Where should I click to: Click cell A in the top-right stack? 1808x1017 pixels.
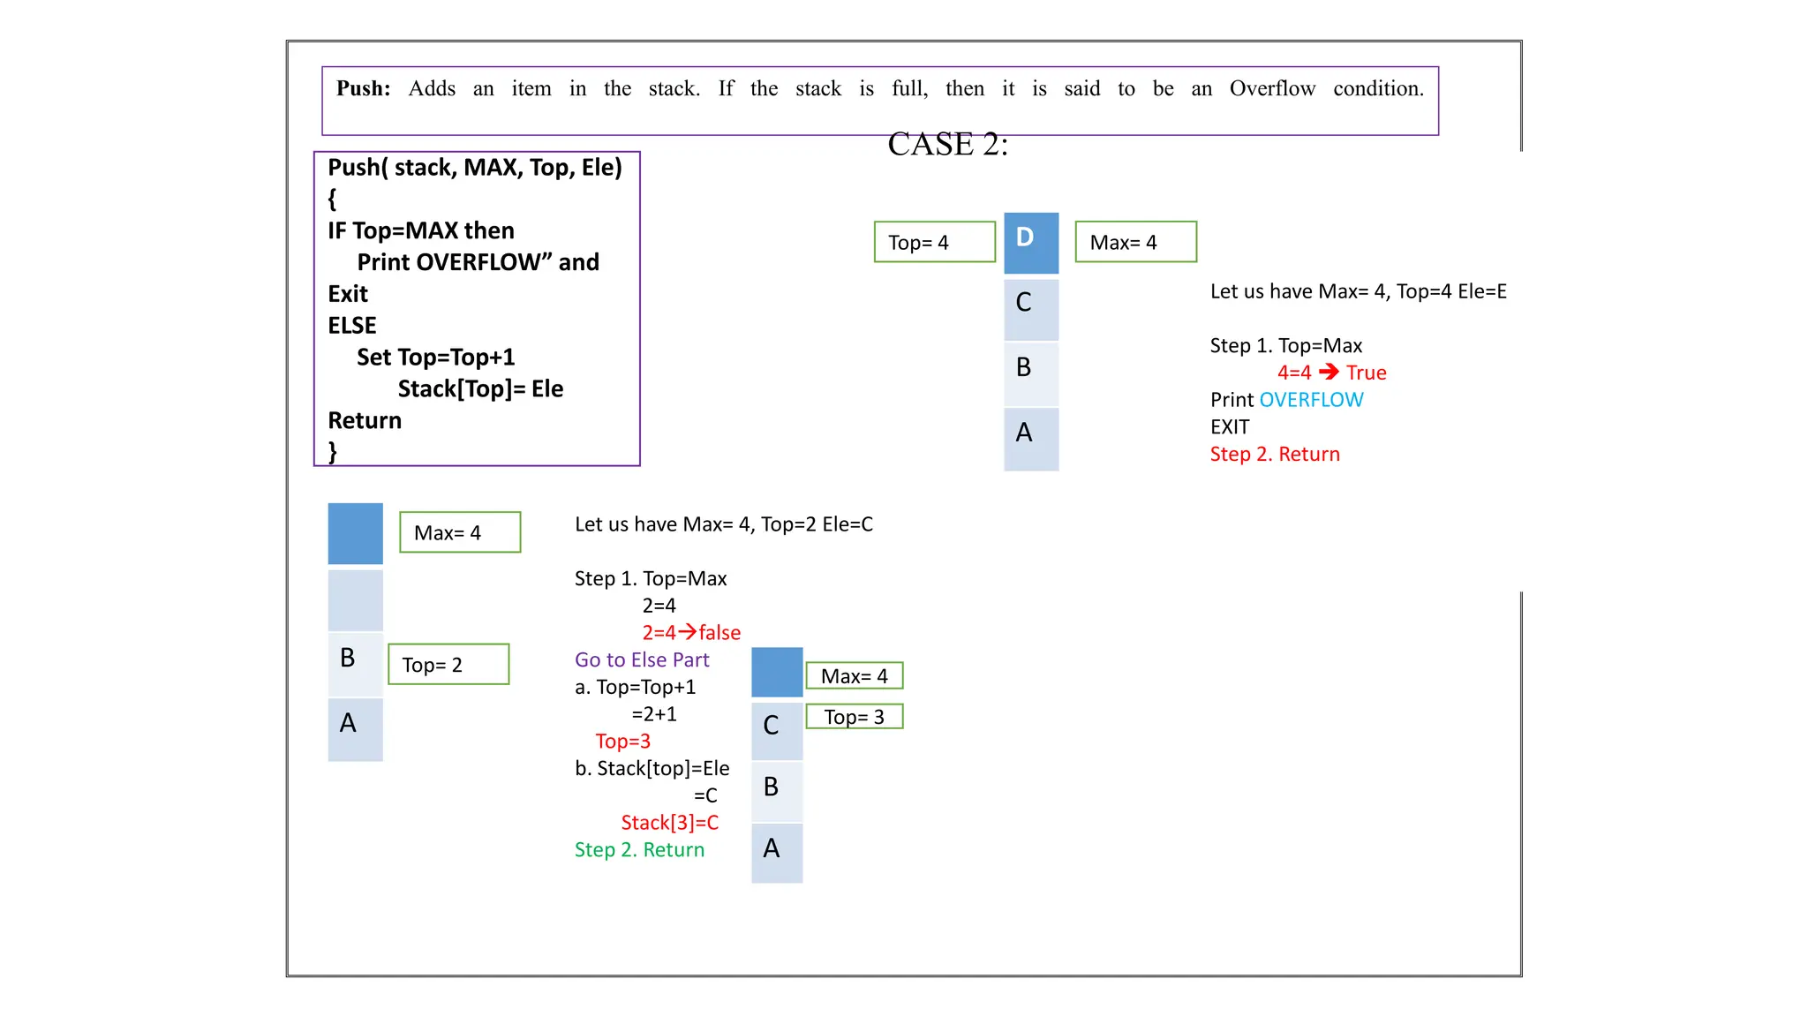click(x=1031, y=438)
